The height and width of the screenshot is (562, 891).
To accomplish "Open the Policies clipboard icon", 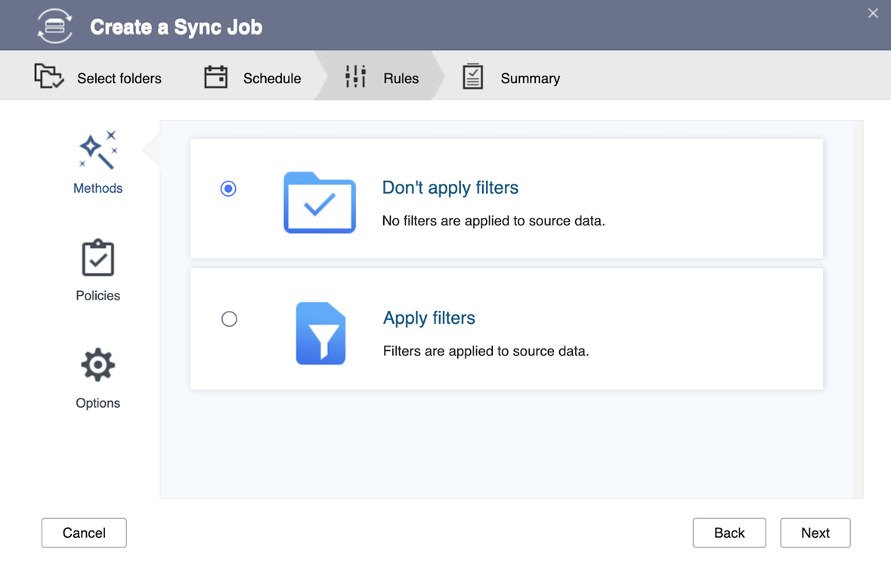I will [x=97, y=258].
